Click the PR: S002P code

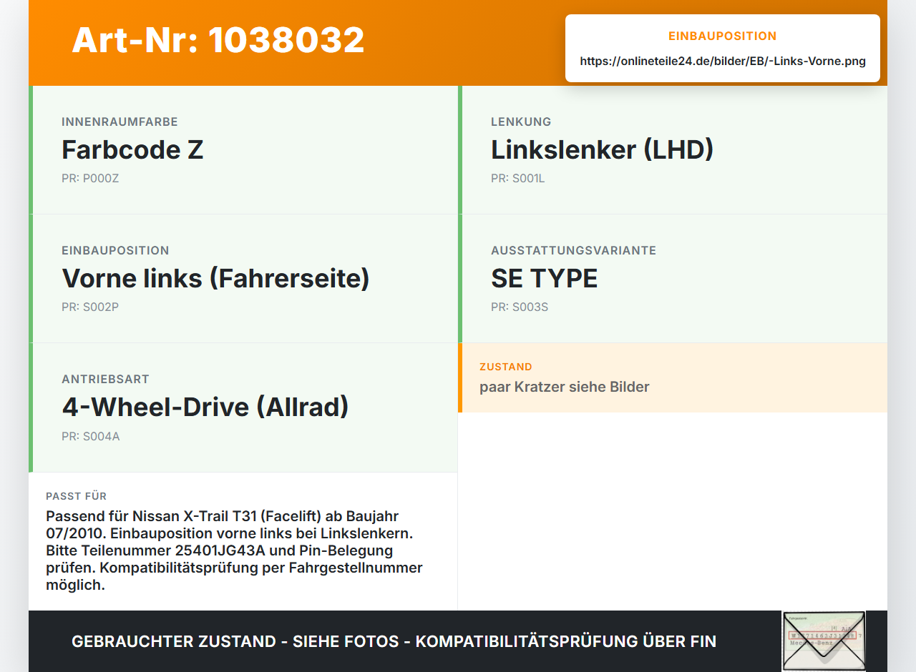point(90,307)
